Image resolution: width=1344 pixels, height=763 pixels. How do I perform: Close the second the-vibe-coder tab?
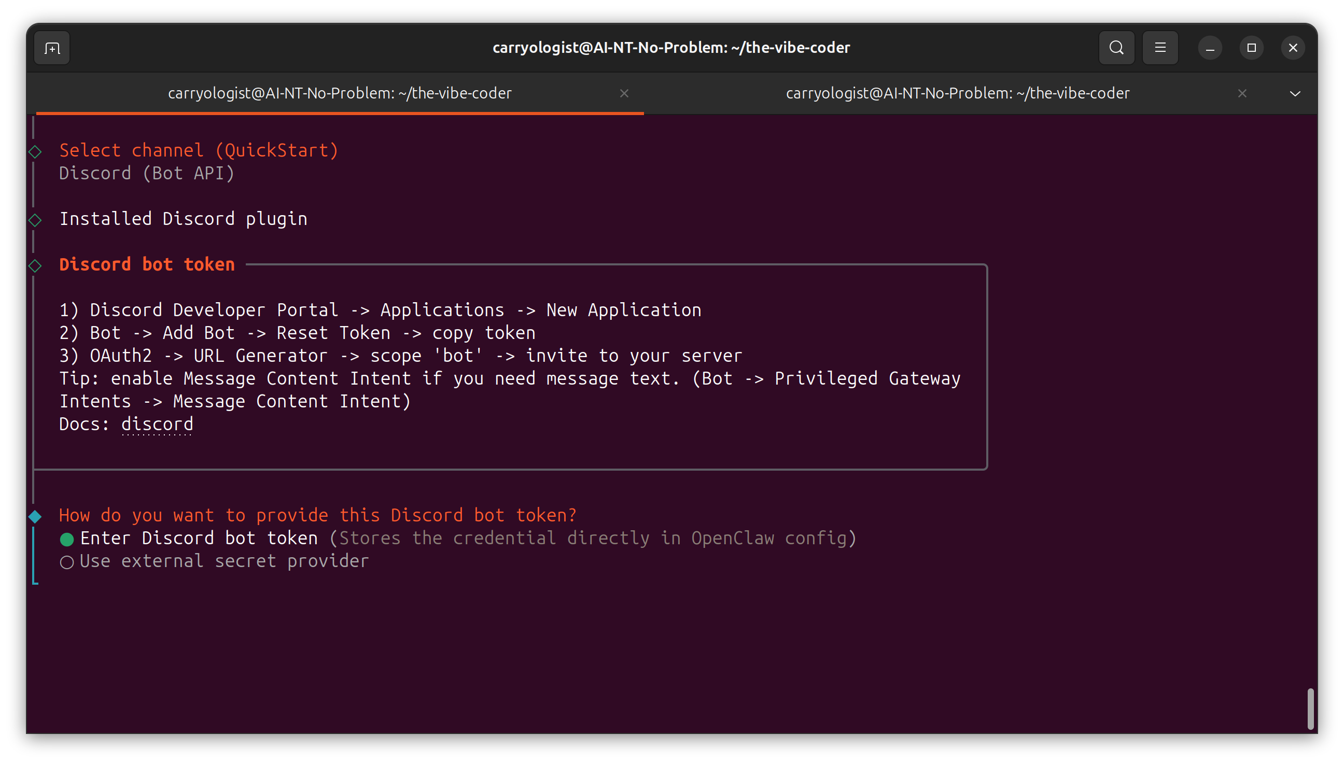click(x=1242, y=93)
